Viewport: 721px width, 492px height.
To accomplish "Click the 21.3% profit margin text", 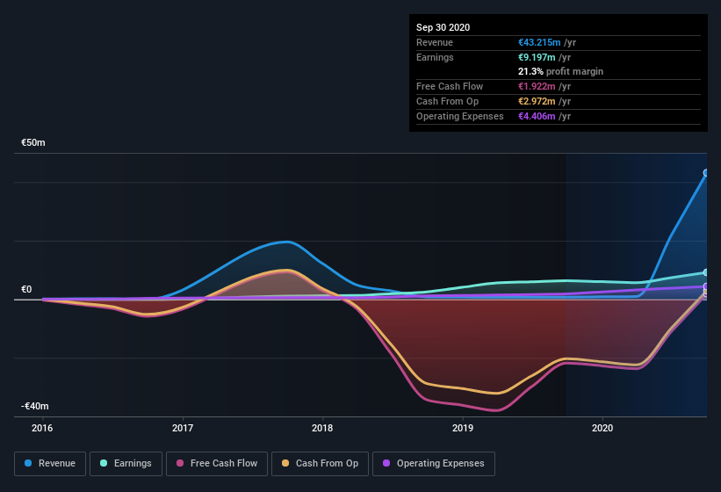I will pos(560,71).
